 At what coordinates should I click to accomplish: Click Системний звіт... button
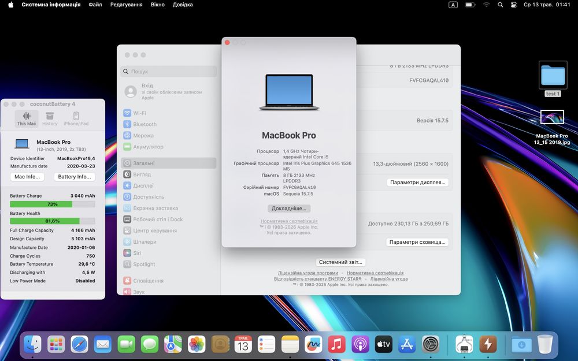[340, 262]
